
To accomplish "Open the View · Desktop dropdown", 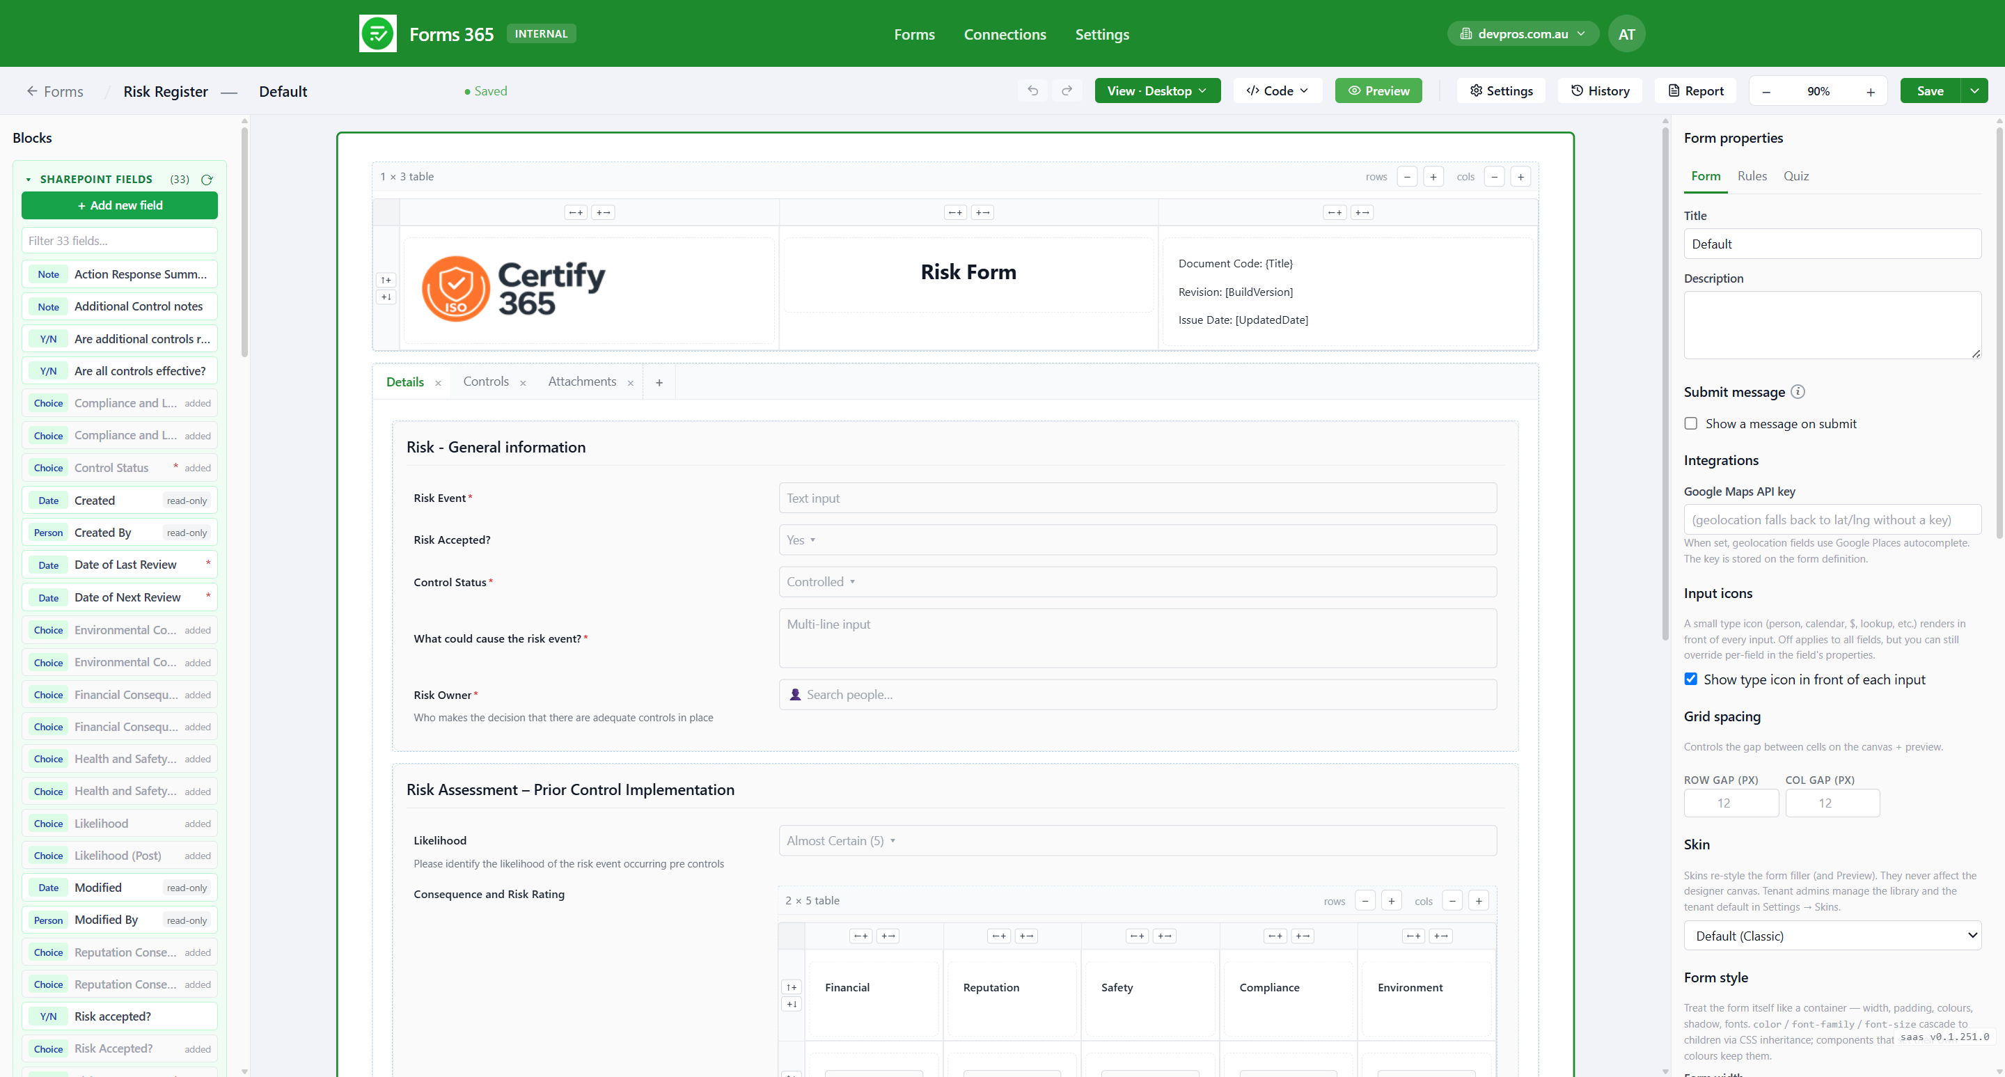I will coord(1157,91).
